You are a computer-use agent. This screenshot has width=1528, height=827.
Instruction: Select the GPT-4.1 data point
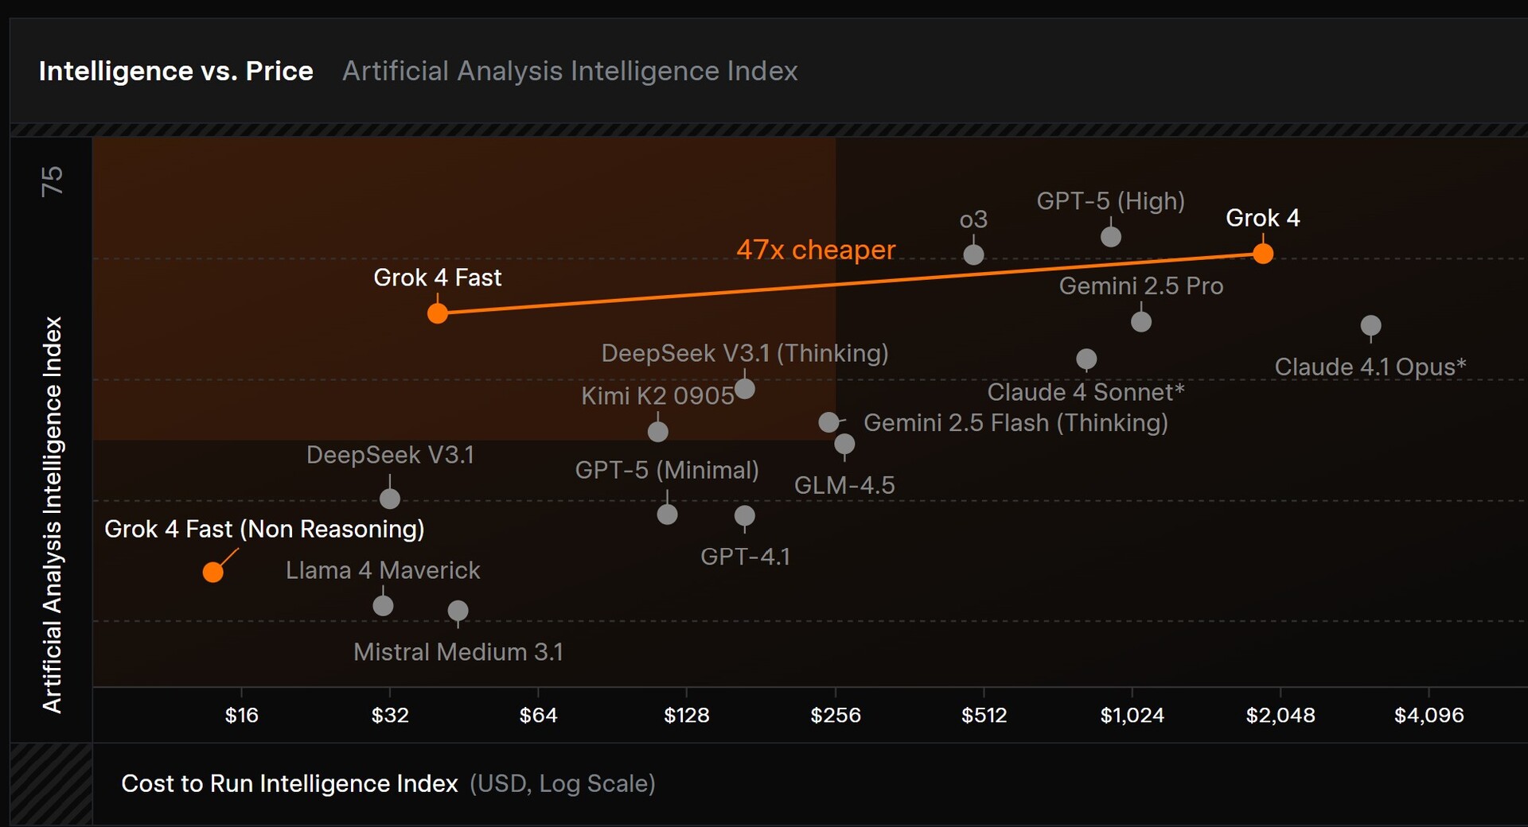(745, 516)
